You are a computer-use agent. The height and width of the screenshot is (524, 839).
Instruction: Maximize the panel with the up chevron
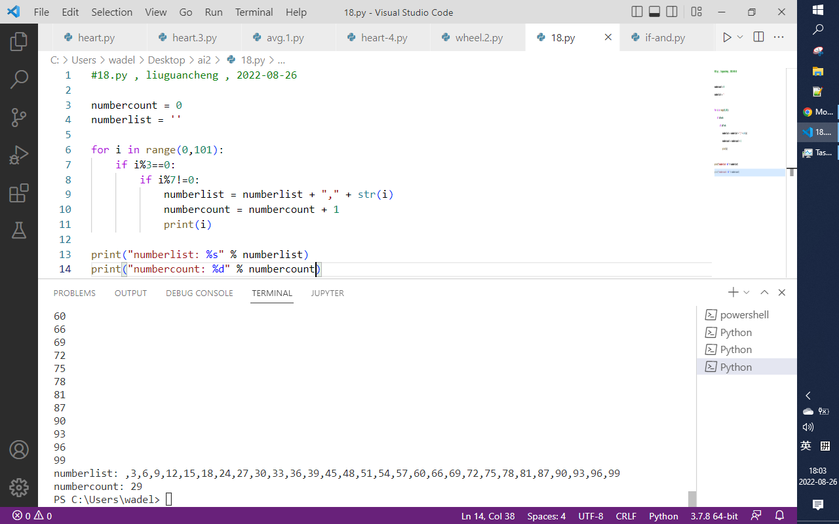click(764, 293)
